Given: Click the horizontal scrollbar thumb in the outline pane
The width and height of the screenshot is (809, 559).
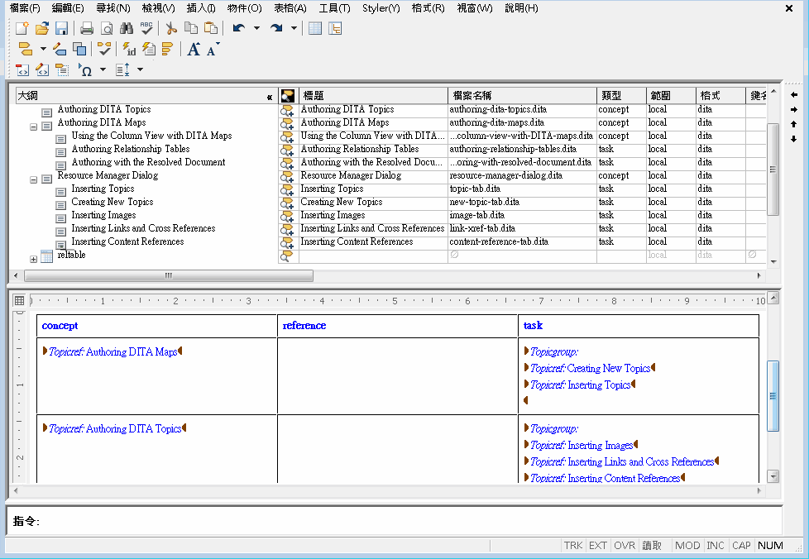Looking at the screenshot, I should (168, 276).
